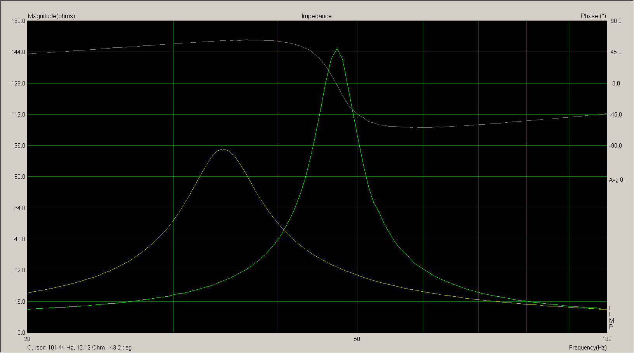The width and height of the screenshot is (634, 353).
Task: Click the -90.0 phase axis value
Action: [615, 146]
